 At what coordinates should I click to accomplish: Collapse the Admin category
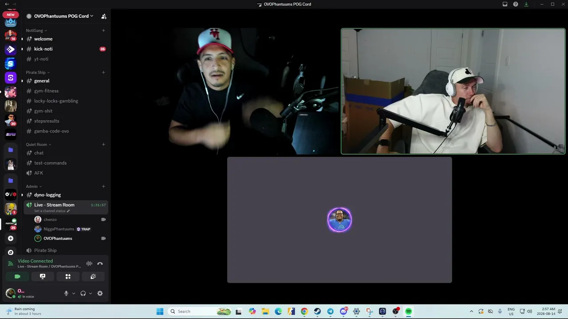pyautogui.click(x=34, y=187)
